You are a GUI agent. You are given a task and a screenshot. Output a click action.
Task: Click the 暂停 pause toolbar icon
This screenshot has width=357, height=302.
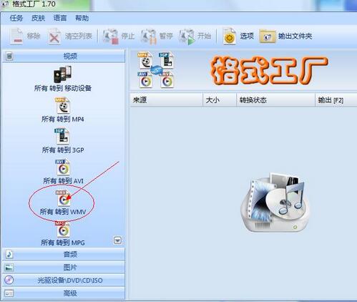tap(148, 36)
